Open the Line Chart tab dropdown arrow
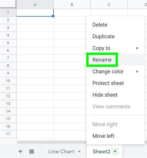Image resolution: width=147 pixels, height=158 pixels. [x=79, y=152]
